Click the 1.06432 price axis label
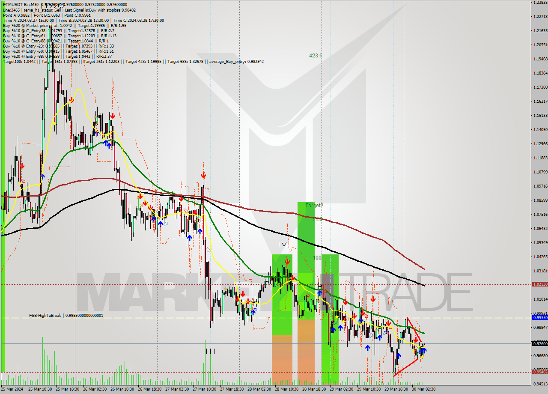 pos(540,228)
